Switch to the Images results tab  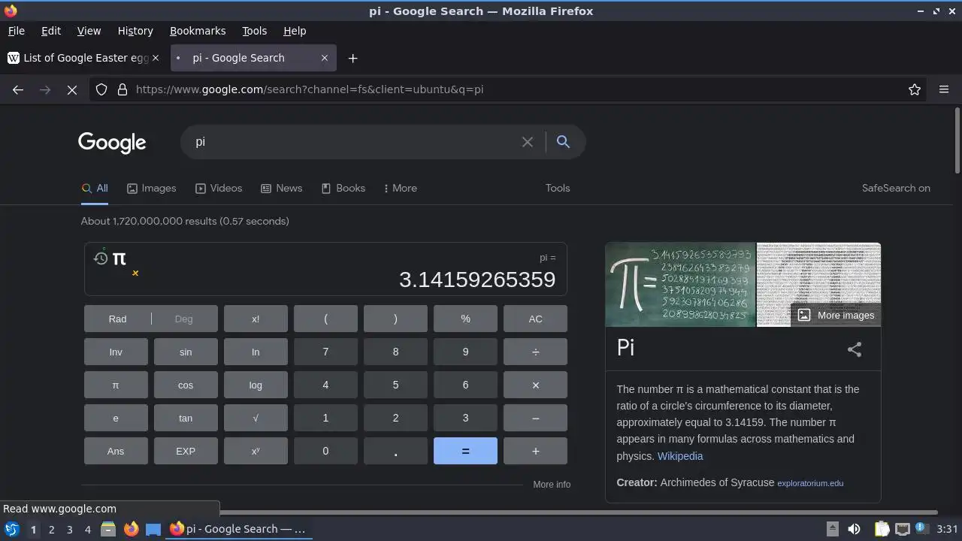[x=152, y=188]
